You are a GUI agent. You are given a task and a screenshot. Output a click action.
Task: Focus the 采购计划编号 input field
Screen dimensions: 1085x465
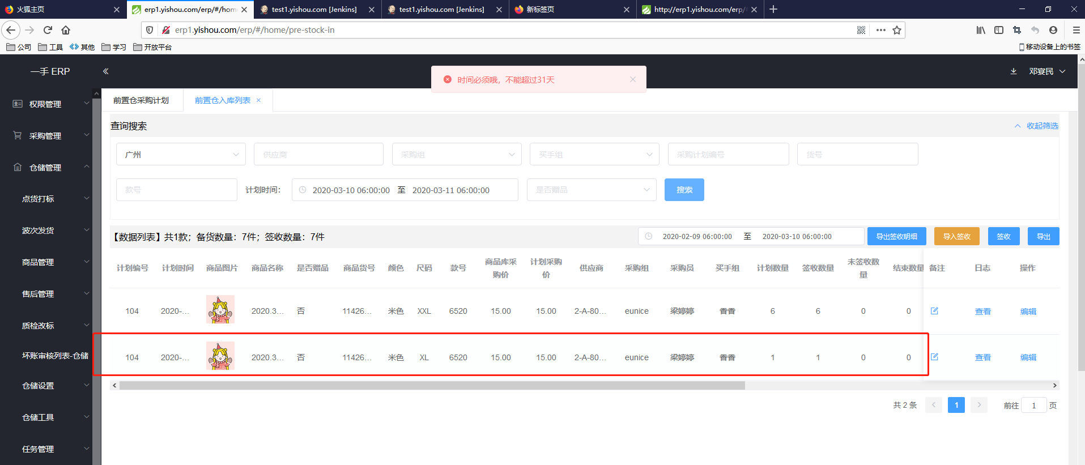pos(729,154)
